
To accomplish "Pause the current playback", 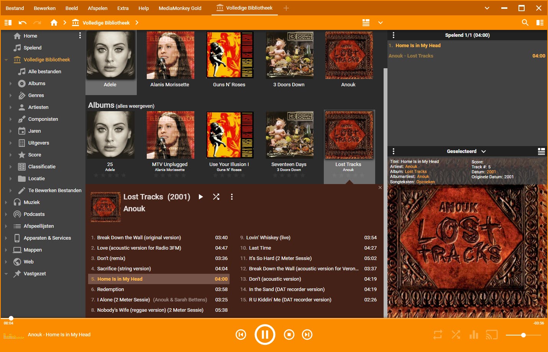I will click(265, 335).
